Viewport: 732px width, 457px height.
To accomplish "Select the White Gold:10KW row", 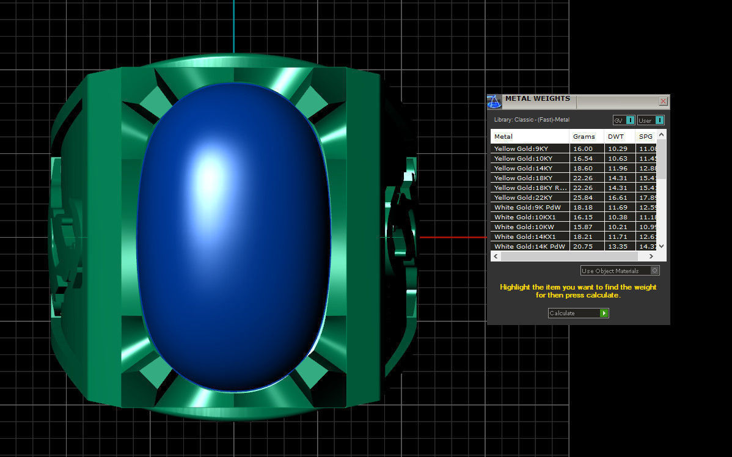I will (x=574, y=227).
